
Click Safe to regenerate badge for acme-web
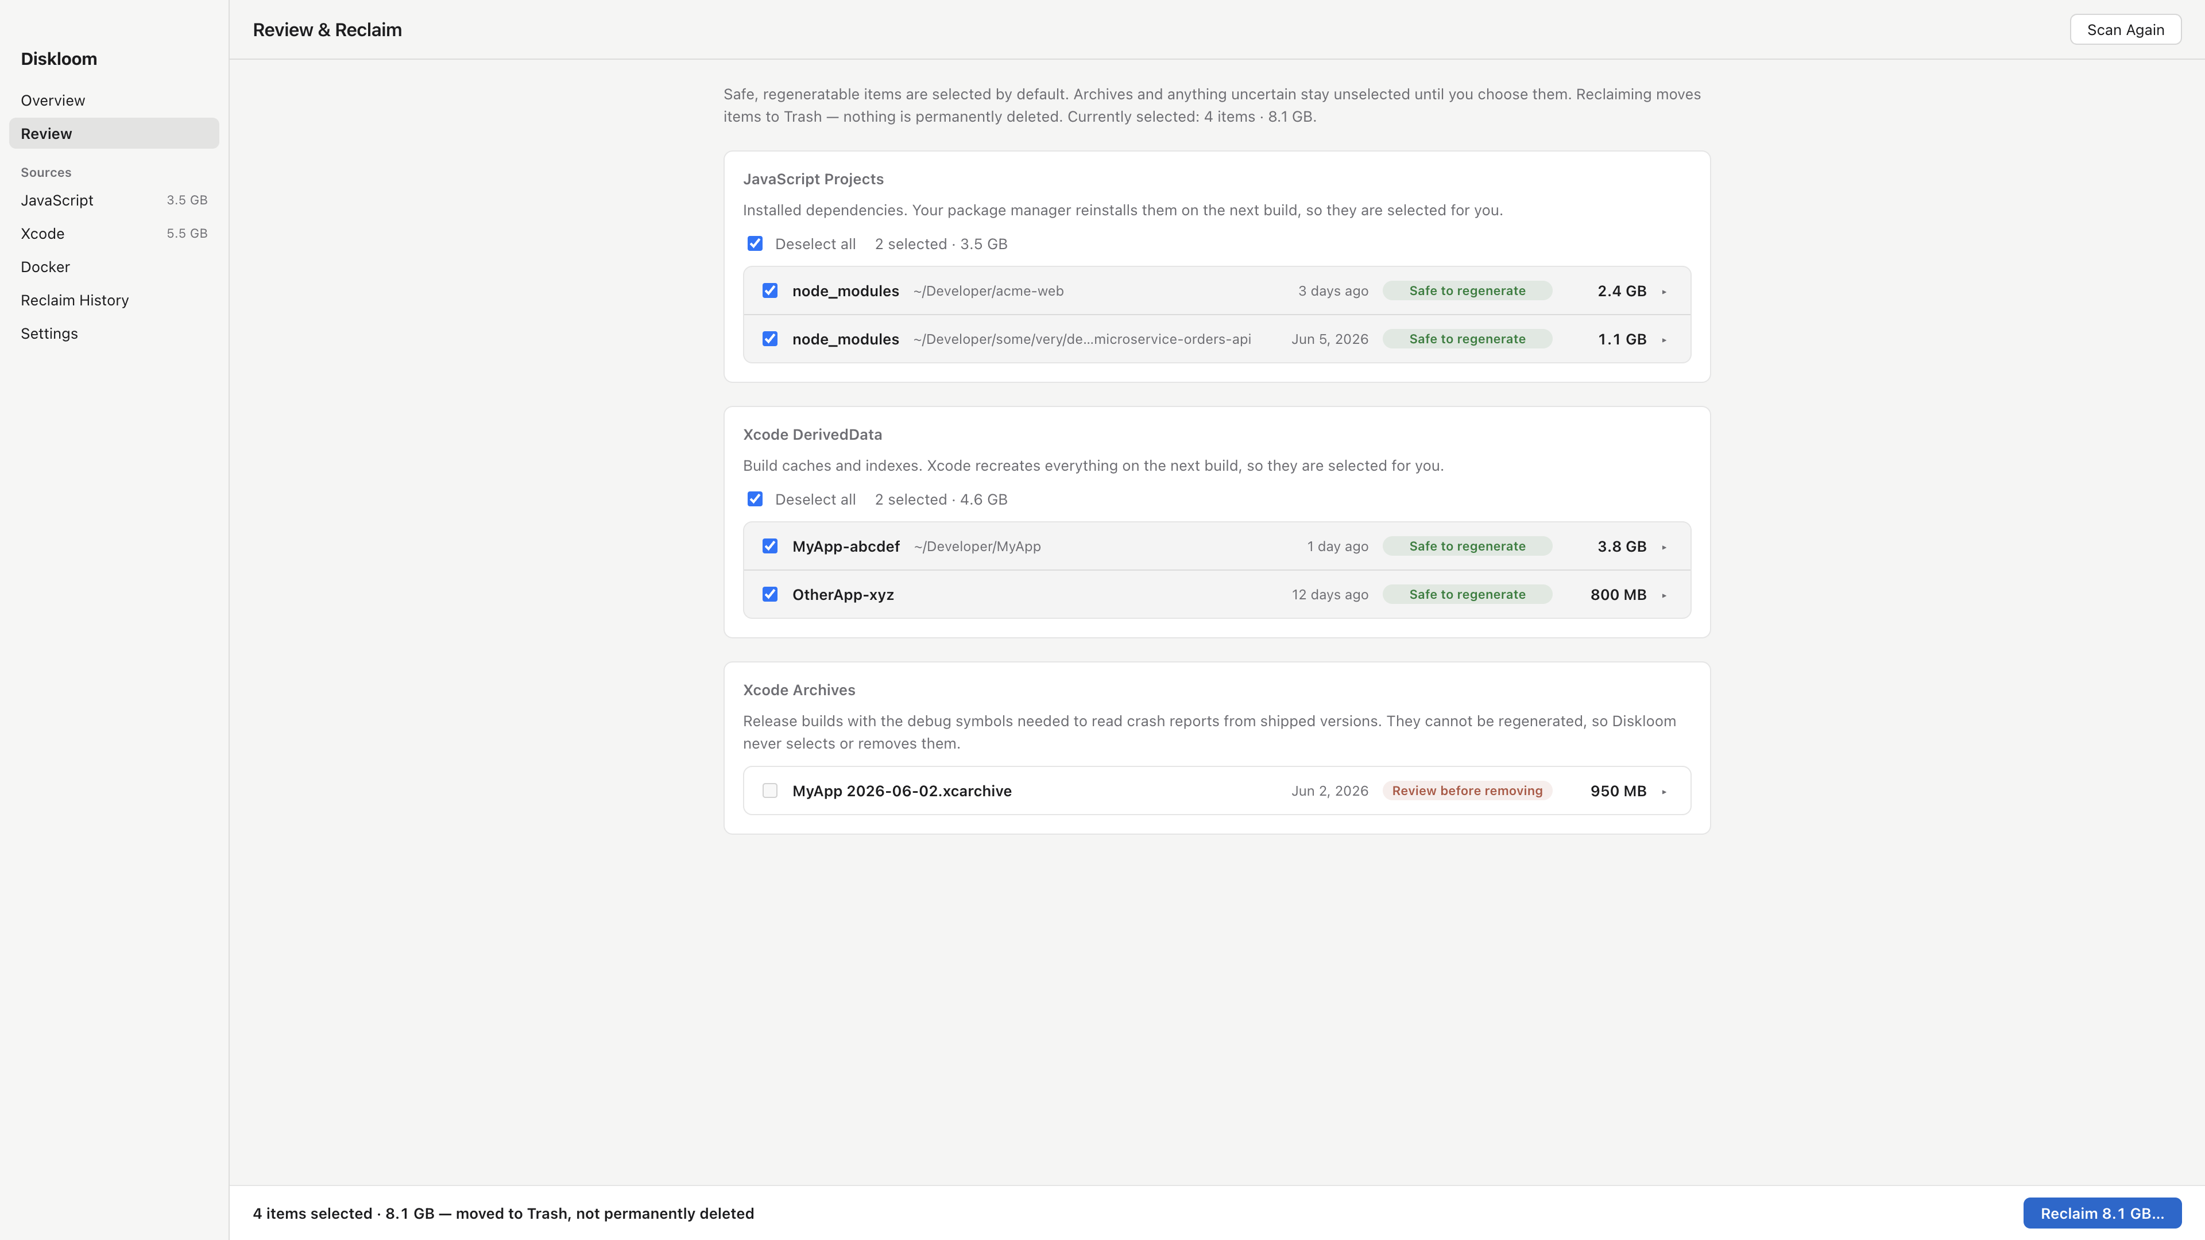1467,291
